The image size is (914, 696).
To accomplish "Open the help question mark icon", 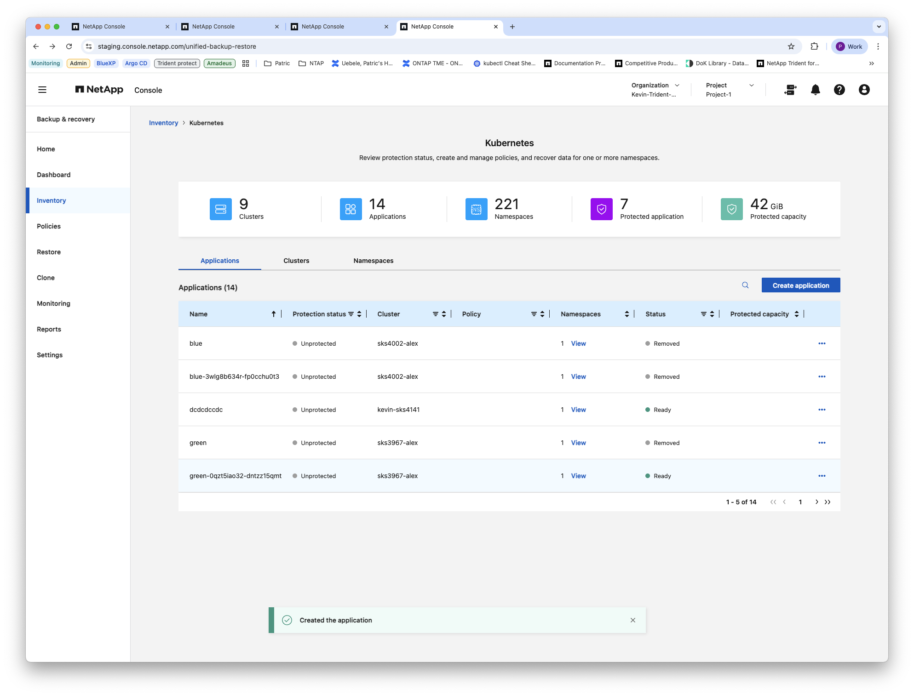I will pyautogui.click(x=839, y=90).
